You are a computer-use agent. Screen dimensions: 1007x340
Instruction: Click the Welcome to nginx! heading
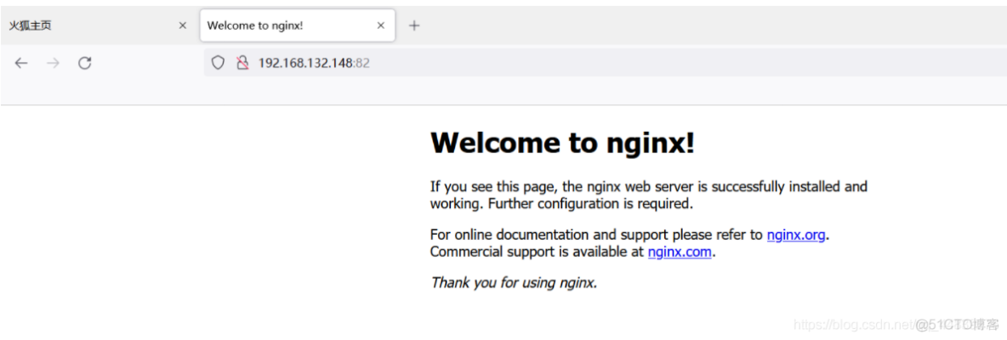[562, 143]
